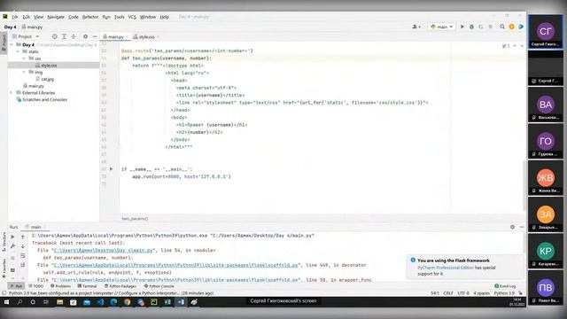Open File Explorer from taskbar
Image resolution: width=567 pixels, height=319 pixels.
tap(59, 302)
